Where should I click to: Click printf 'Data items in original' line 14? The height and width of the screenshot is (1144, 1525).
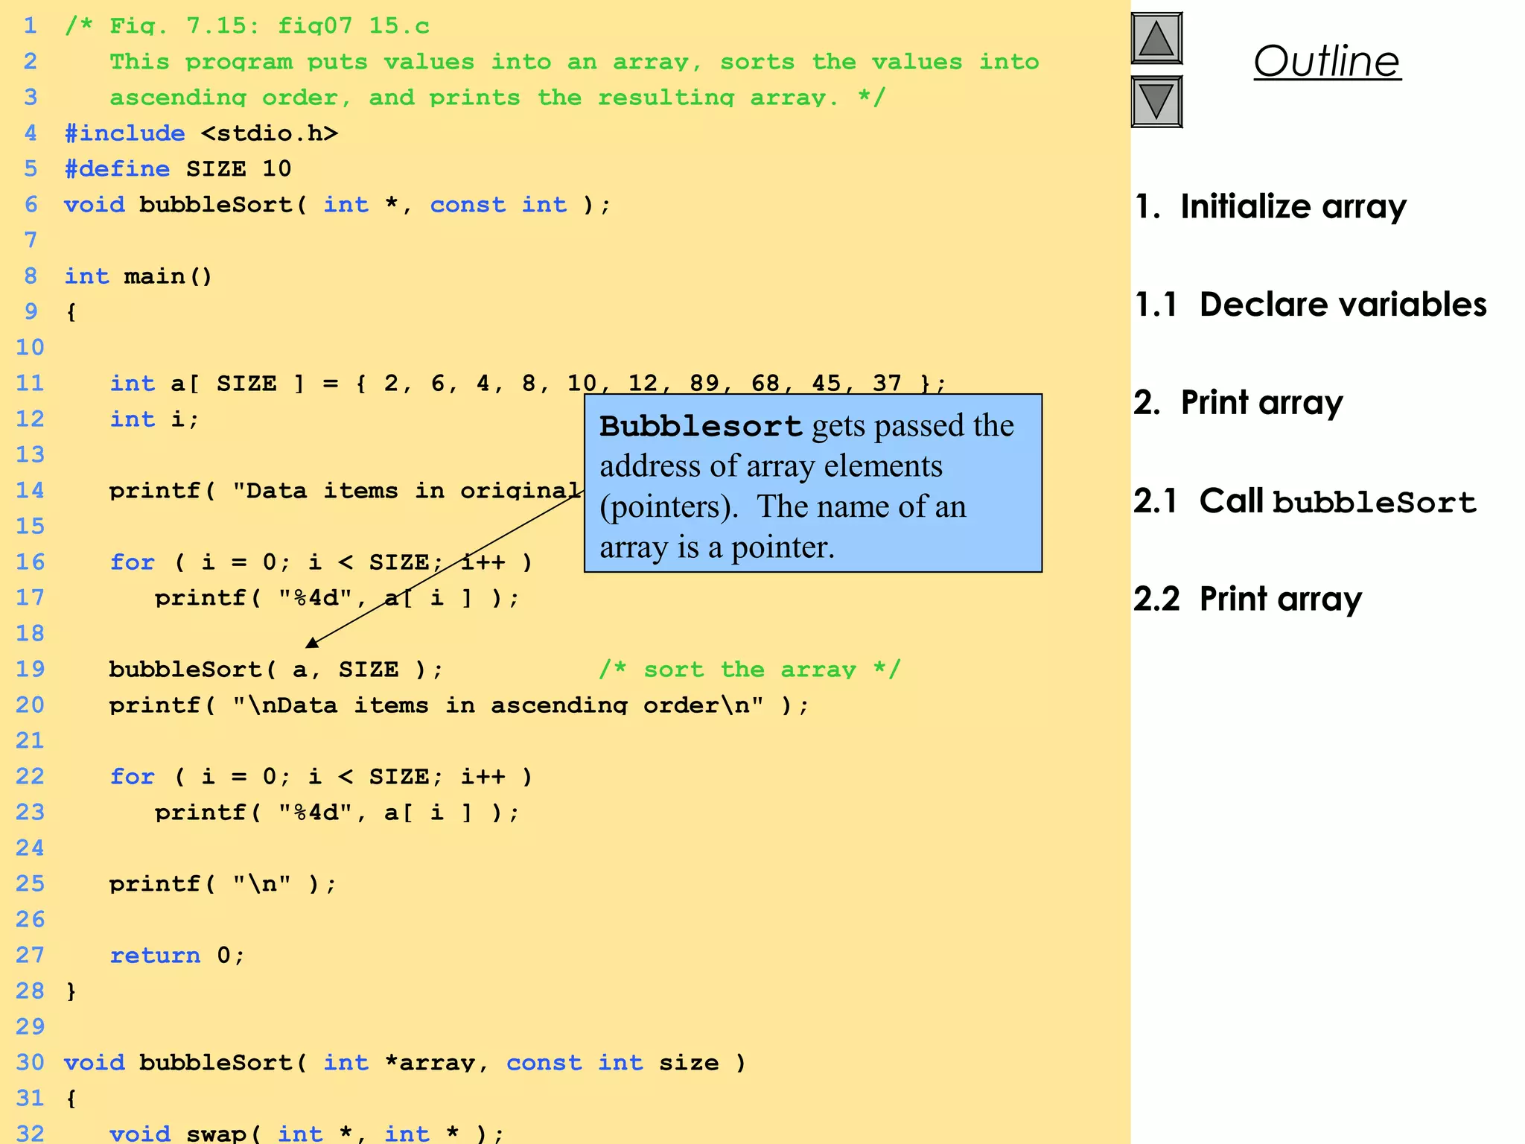tap(346, 491)
